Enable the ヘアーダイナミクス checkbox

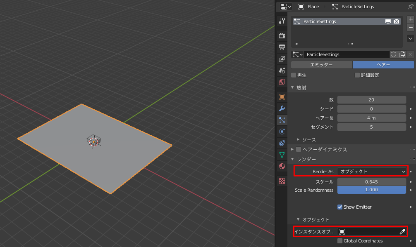299,149
